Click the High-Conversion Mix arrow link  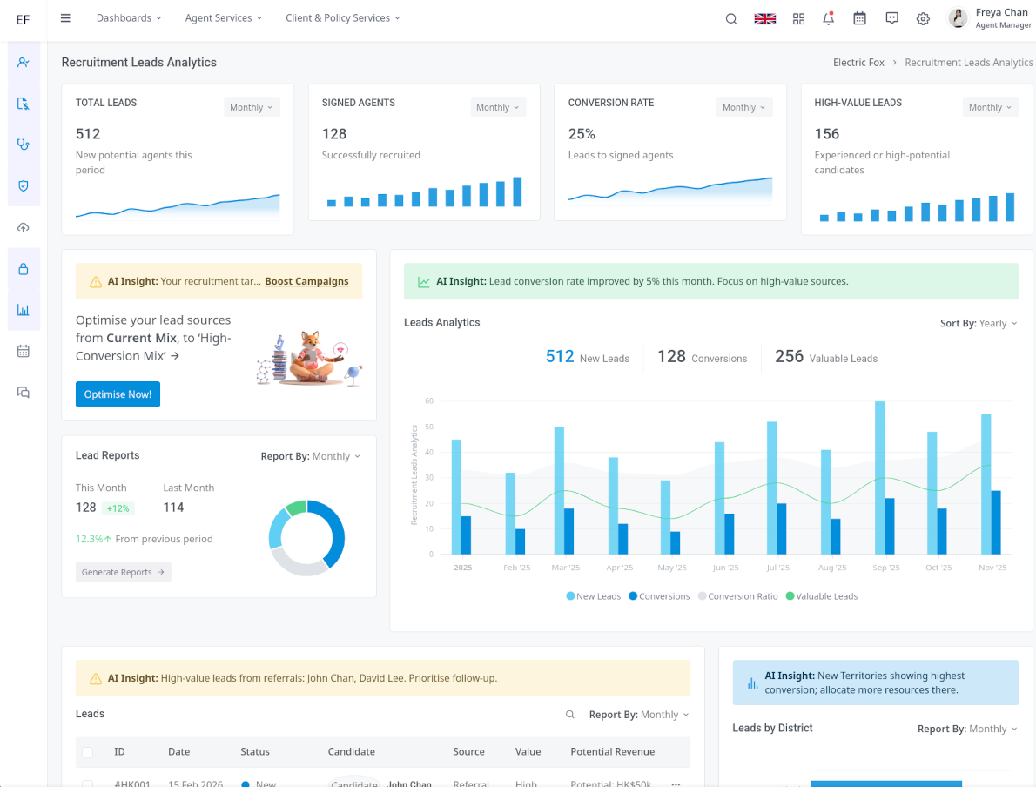pos(174,356)
